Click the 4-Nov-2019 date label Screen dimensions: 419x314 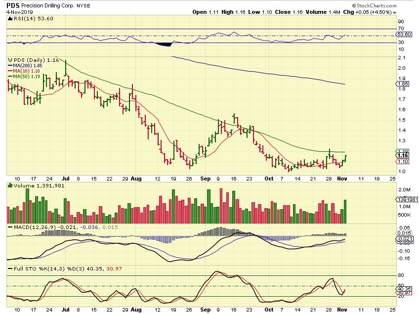coord(19,12)
